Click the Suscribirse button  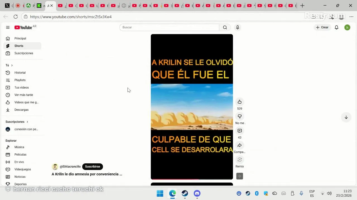93,167
